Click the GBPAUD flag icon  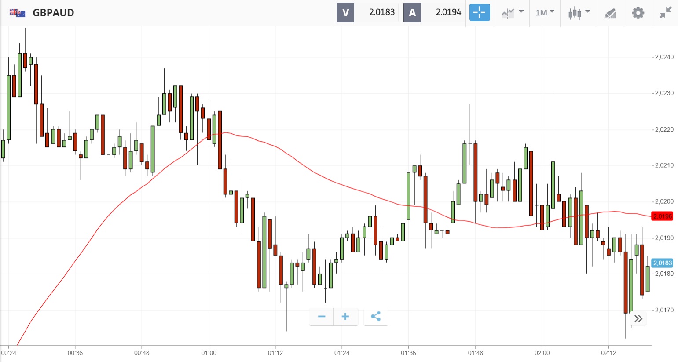coord(17,12)
